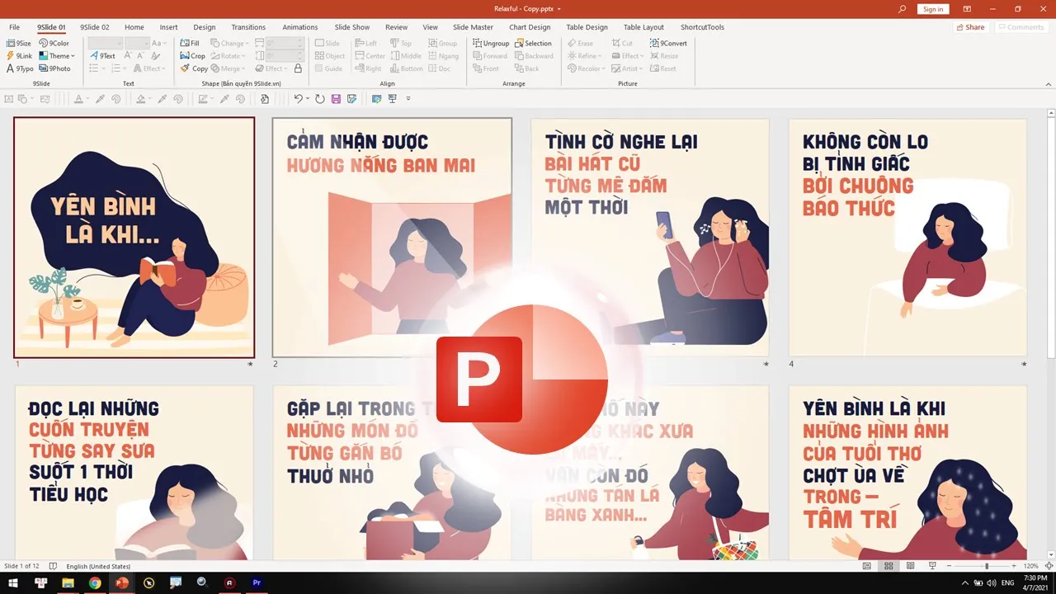This screenshot has height=594, width=1056.
Task: Open the Slide Master tab
Action: (473, 27)
